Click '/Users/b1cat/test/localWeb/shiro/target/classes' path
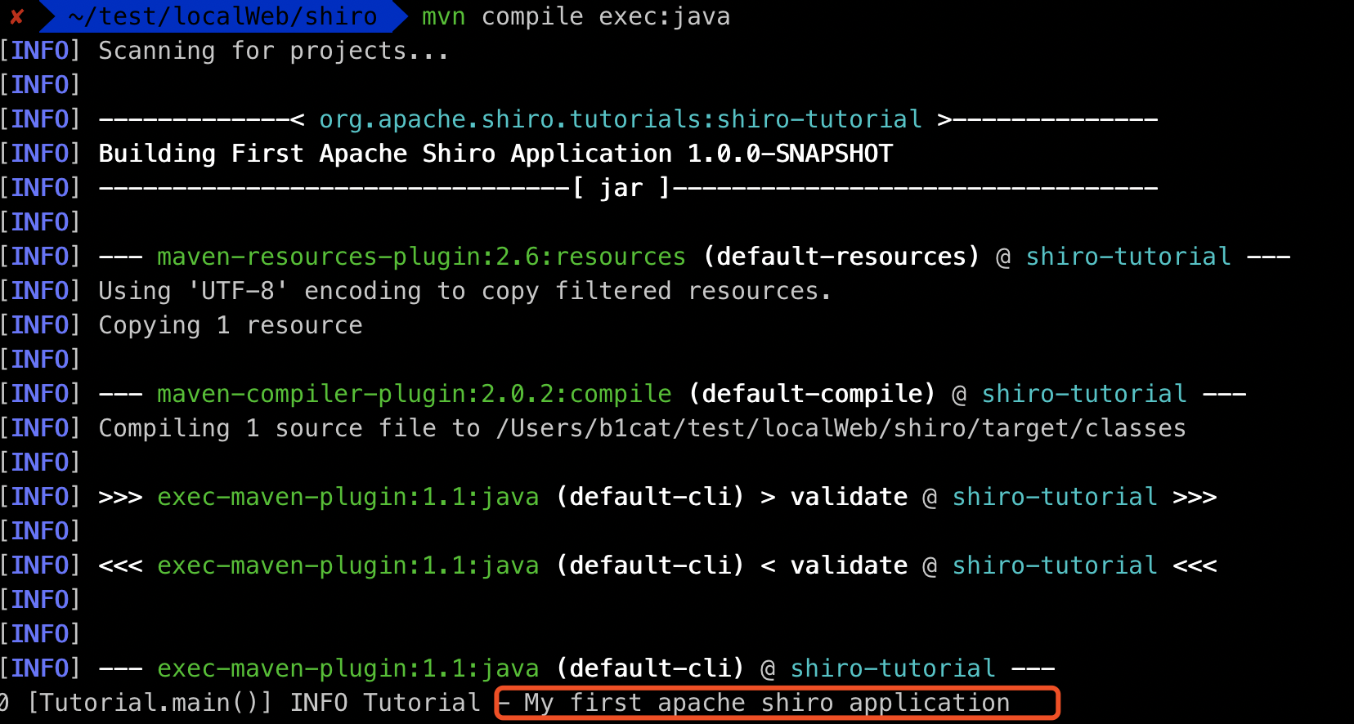 841,428
